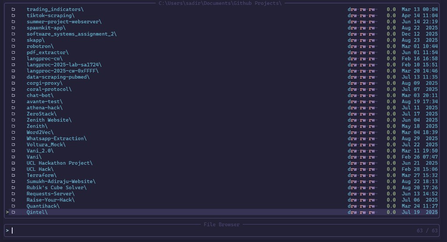Click date Mar 03 20:11 of chat-bot
This screenshot has height=242, width=447.
419,95
